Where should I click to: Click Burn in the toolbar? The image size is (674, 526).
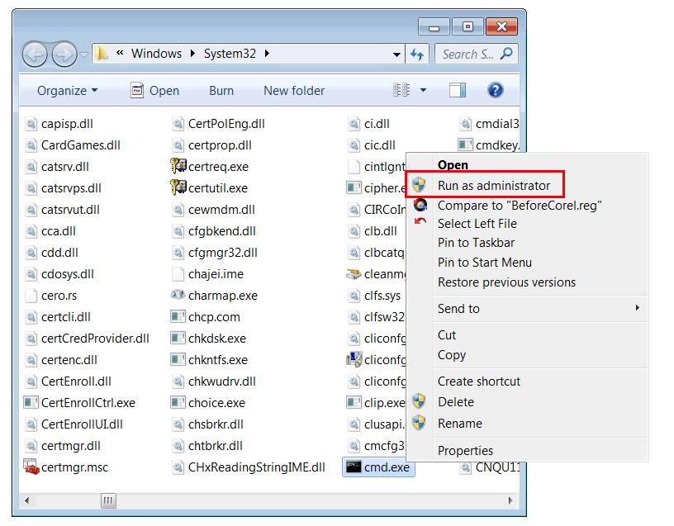[221, 91]
